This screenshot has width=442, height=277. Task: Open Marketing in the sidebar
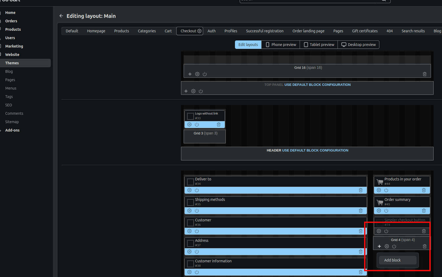point(14,46)
